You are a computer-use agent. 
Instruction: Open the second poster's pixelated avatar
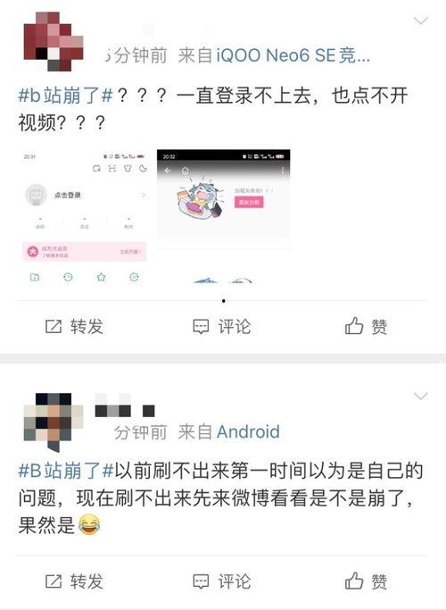[54, 422]
